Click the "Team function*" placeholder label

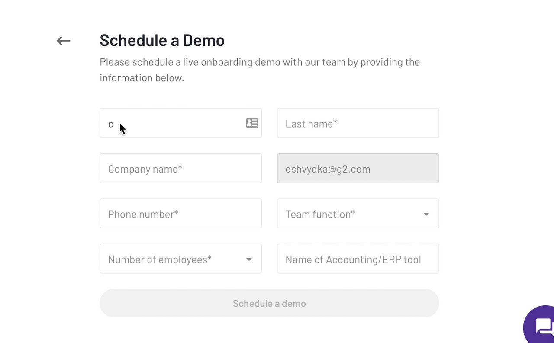tap(320, 214)
